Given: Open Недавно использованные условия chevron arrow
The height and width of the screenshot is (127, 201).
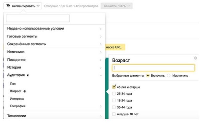Looking at the screenshot, I should (101, 29).
